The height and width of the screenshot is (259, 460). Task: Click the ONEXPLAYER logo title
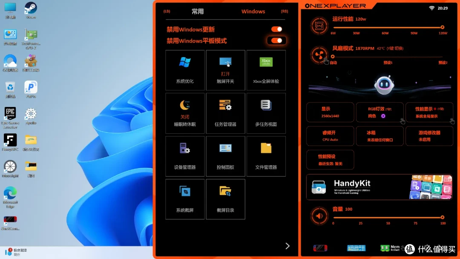point(335,6)
